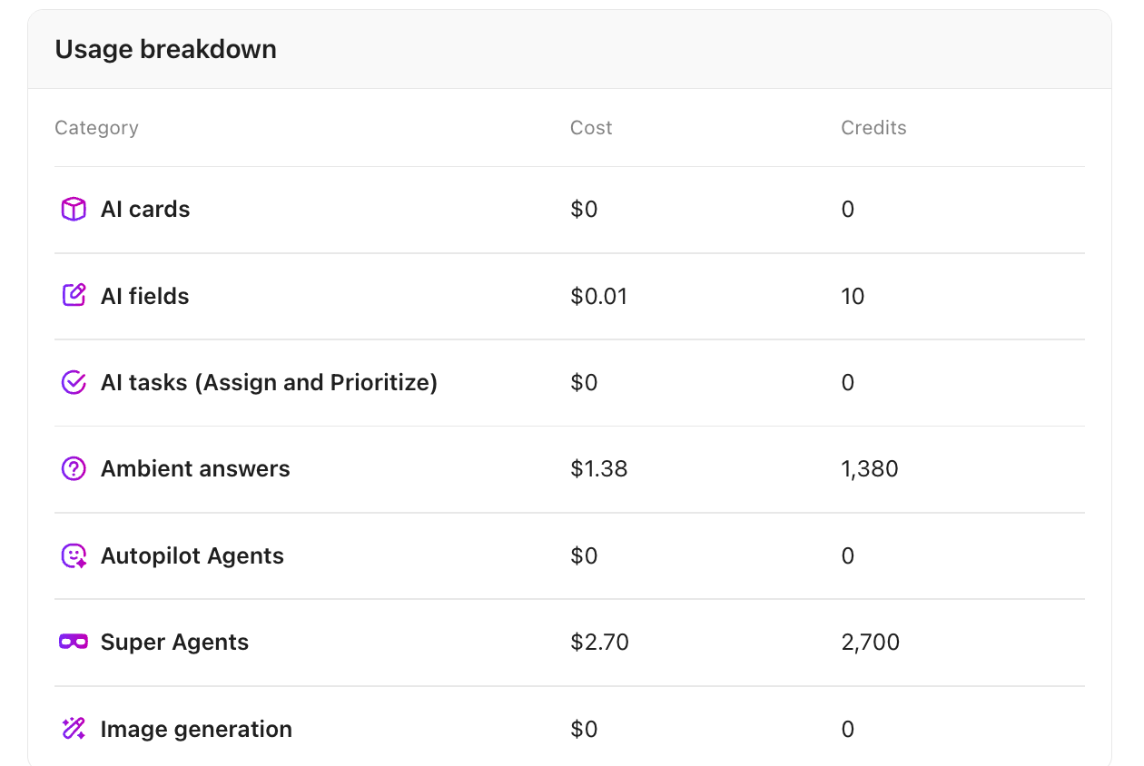Image resolution: width=1144 pixels, height=766 pixels.
Task: Click the AI cards cube icon
Action: (x=73, y=209)
